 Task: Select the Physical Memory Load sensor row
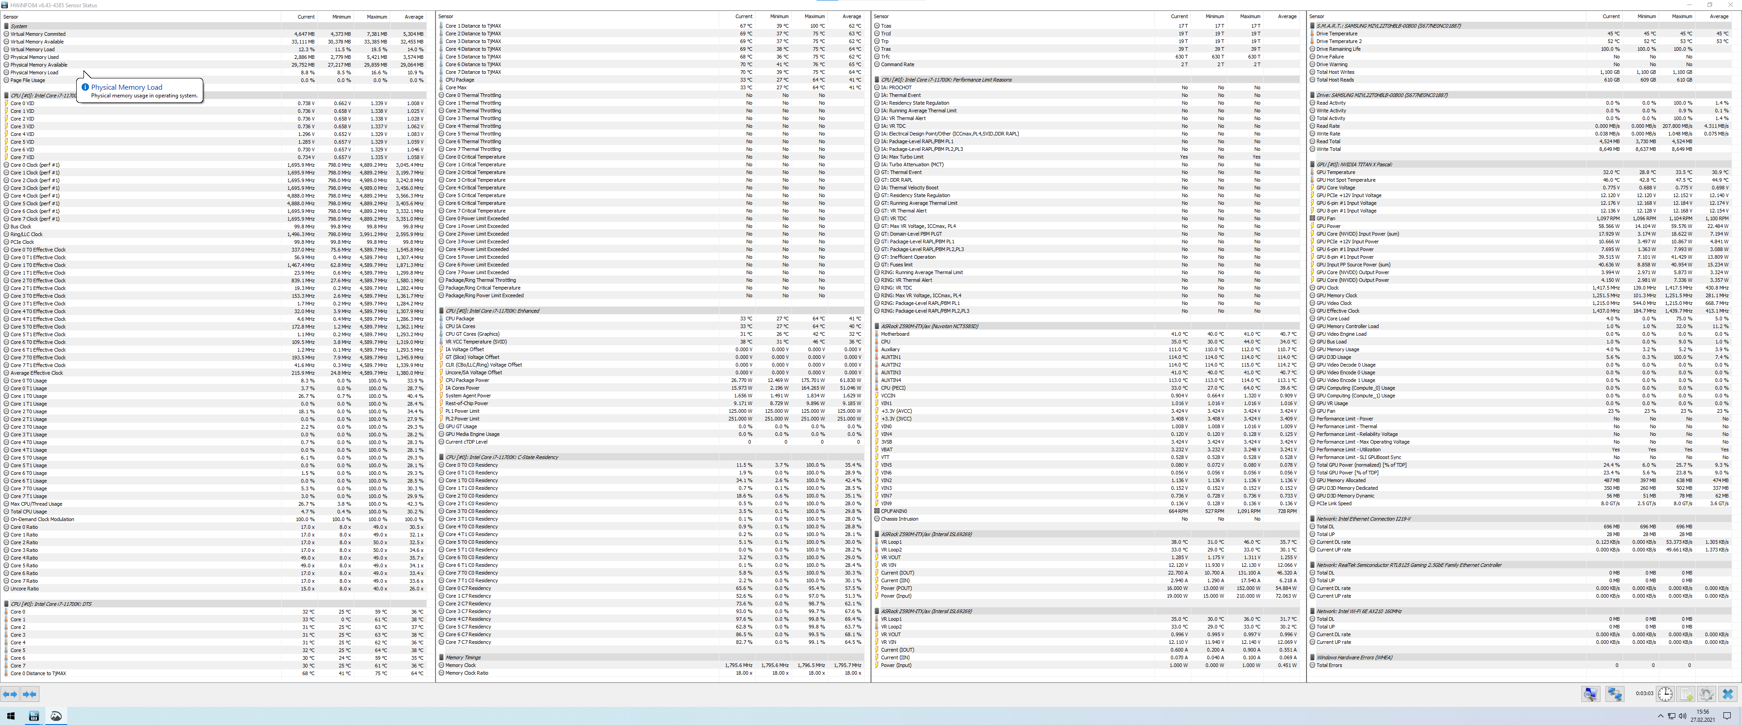coord(34,72)
